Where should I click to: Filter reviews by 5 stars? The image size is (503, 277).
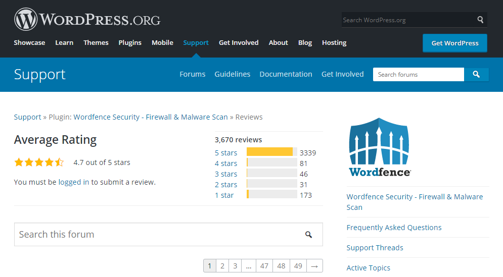coord(226,153)
